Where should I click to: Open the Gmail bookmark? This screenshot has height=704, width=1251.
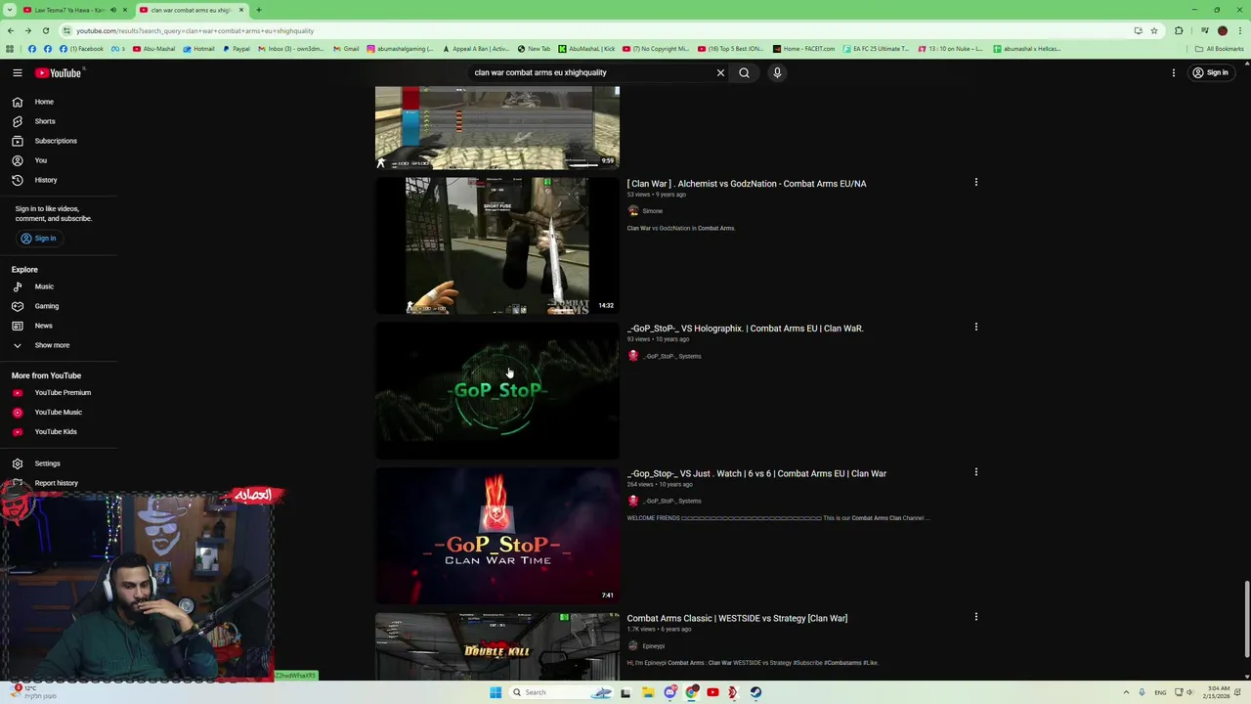click(x=346, y=49)
